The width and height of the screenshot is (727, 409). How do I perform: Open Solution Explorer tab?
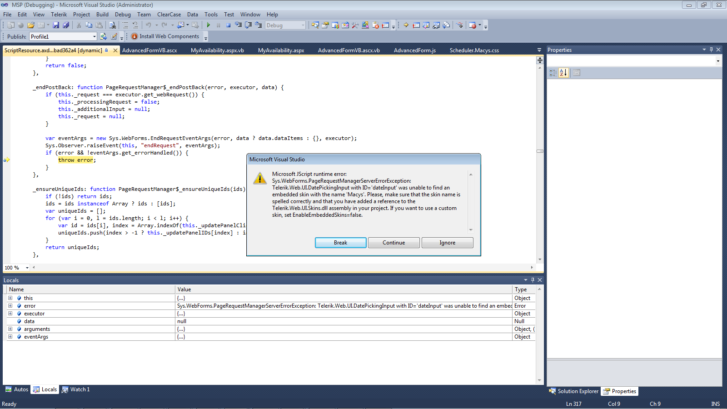tap(573, 391)
